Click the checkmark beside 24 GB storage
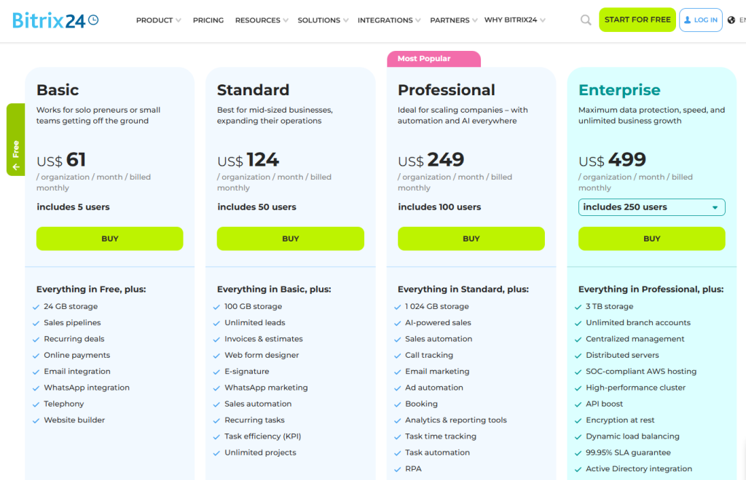The image size is (746, 480). 36,307
